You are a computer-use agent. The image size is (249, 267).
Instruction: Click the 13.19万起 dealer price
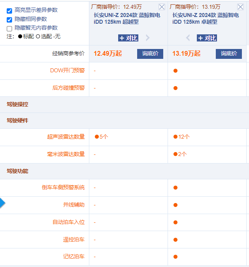click(186, 53)
